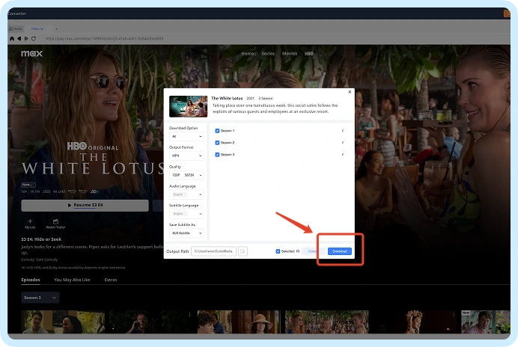The width and height of the screenshot is (518, 347).
Task: Click the back navigation arrow
Action: [x=19, y=39]
